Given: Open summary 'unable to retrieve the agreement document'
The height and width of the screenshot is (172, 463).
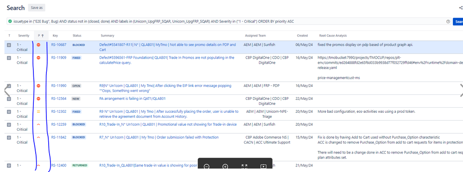Looking at the screenshot, I should click(169, 114).
